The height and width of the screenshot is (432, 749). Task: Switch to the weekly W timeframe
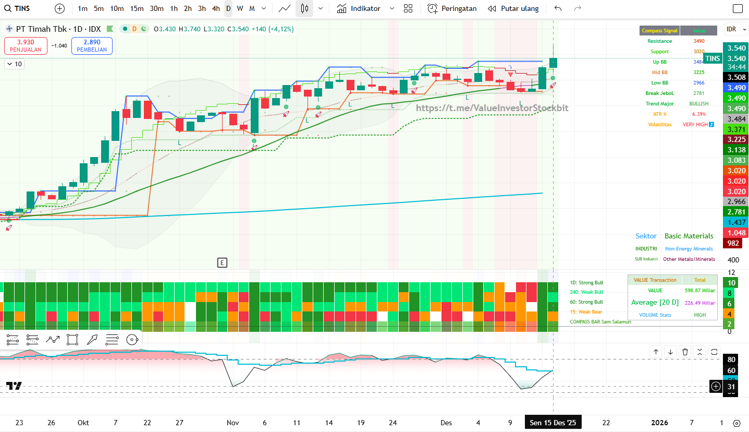[x=240, y=8]
